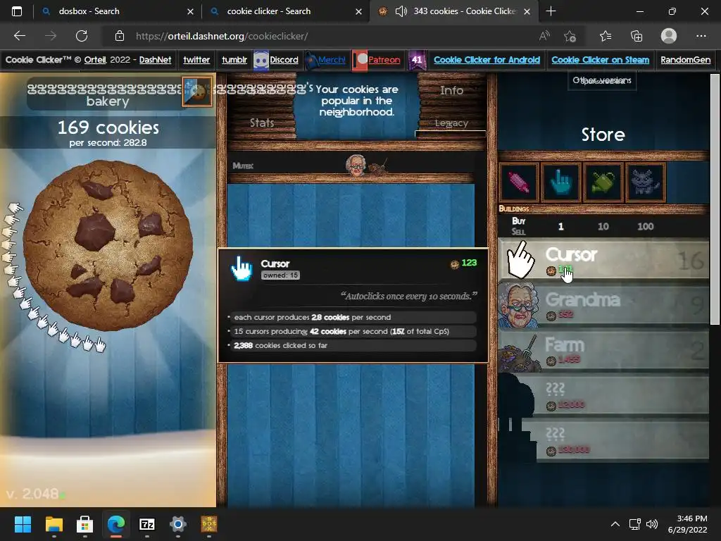Screen dimensions: 721x541
Task: Open the Legacy panel
Action: click(451, 123)
